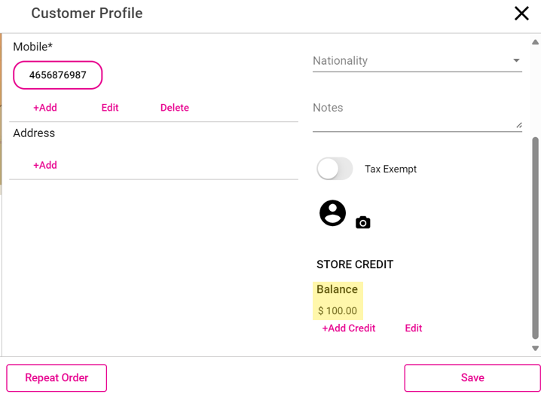Click the customer profile avatar icon
This screenshot has height=394, width=541.
(332, 213)
